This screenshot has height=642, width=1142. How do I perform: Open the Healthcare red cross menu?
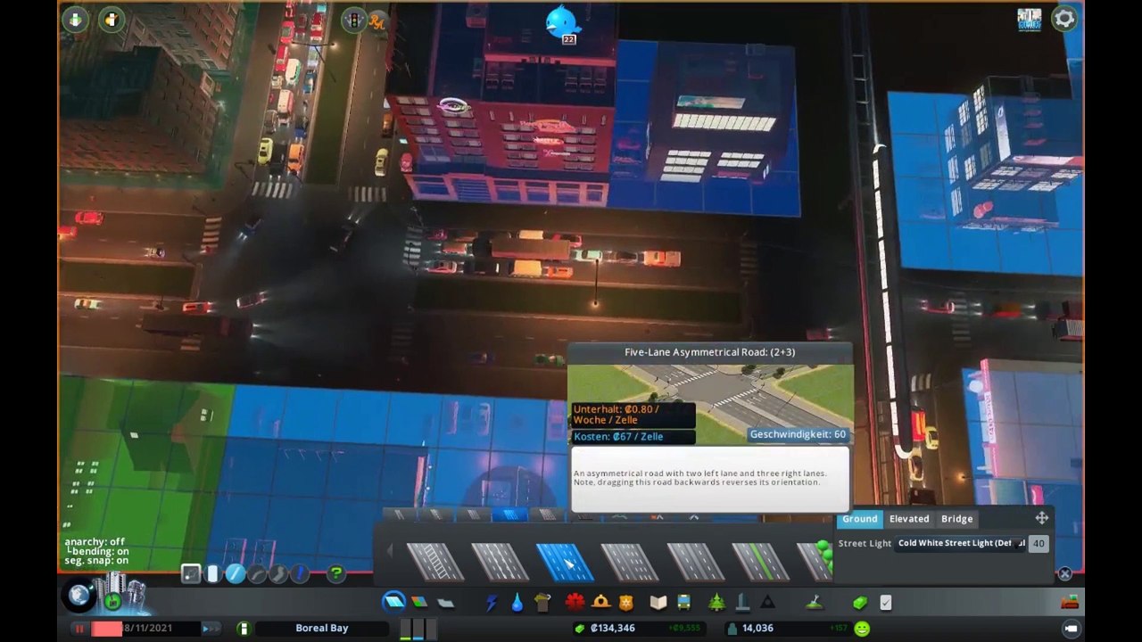point(575,603)
